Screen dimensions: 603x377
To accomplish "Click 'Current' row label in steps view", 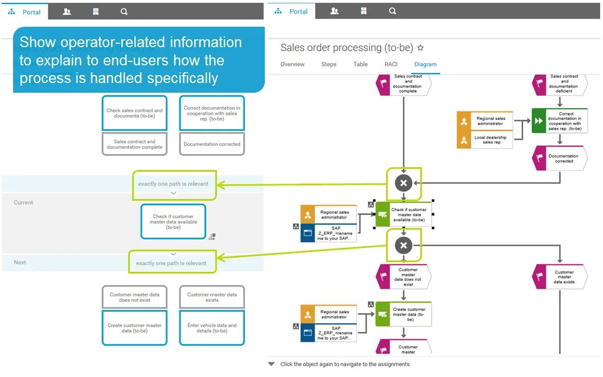I will pos(23,202).
